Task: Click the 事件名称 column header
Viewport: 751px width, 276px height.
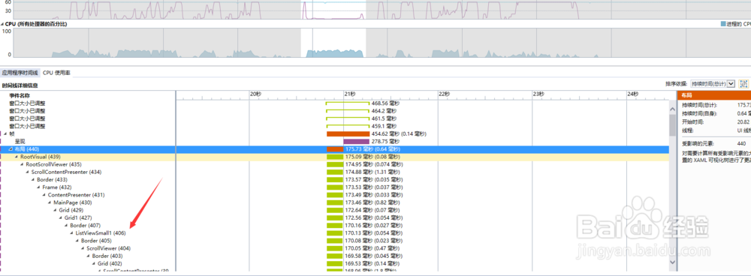Action: 20,96
